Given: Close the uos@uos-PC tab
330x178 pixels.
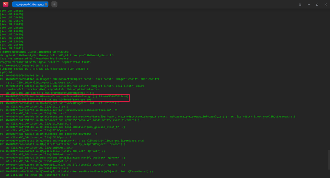Looking at the screenshot, I should click(x=46, y=4).
